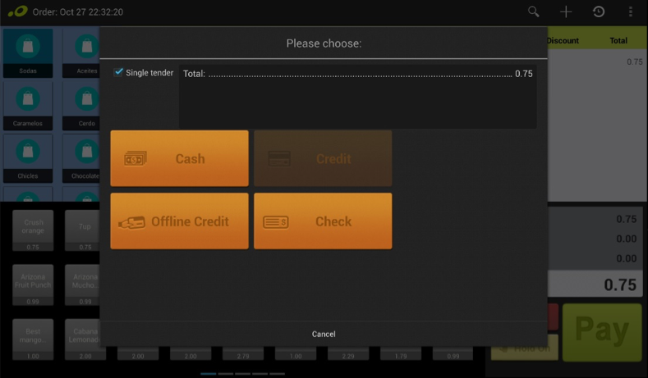Open the Caramelos category tile

(x=28, y=106)
